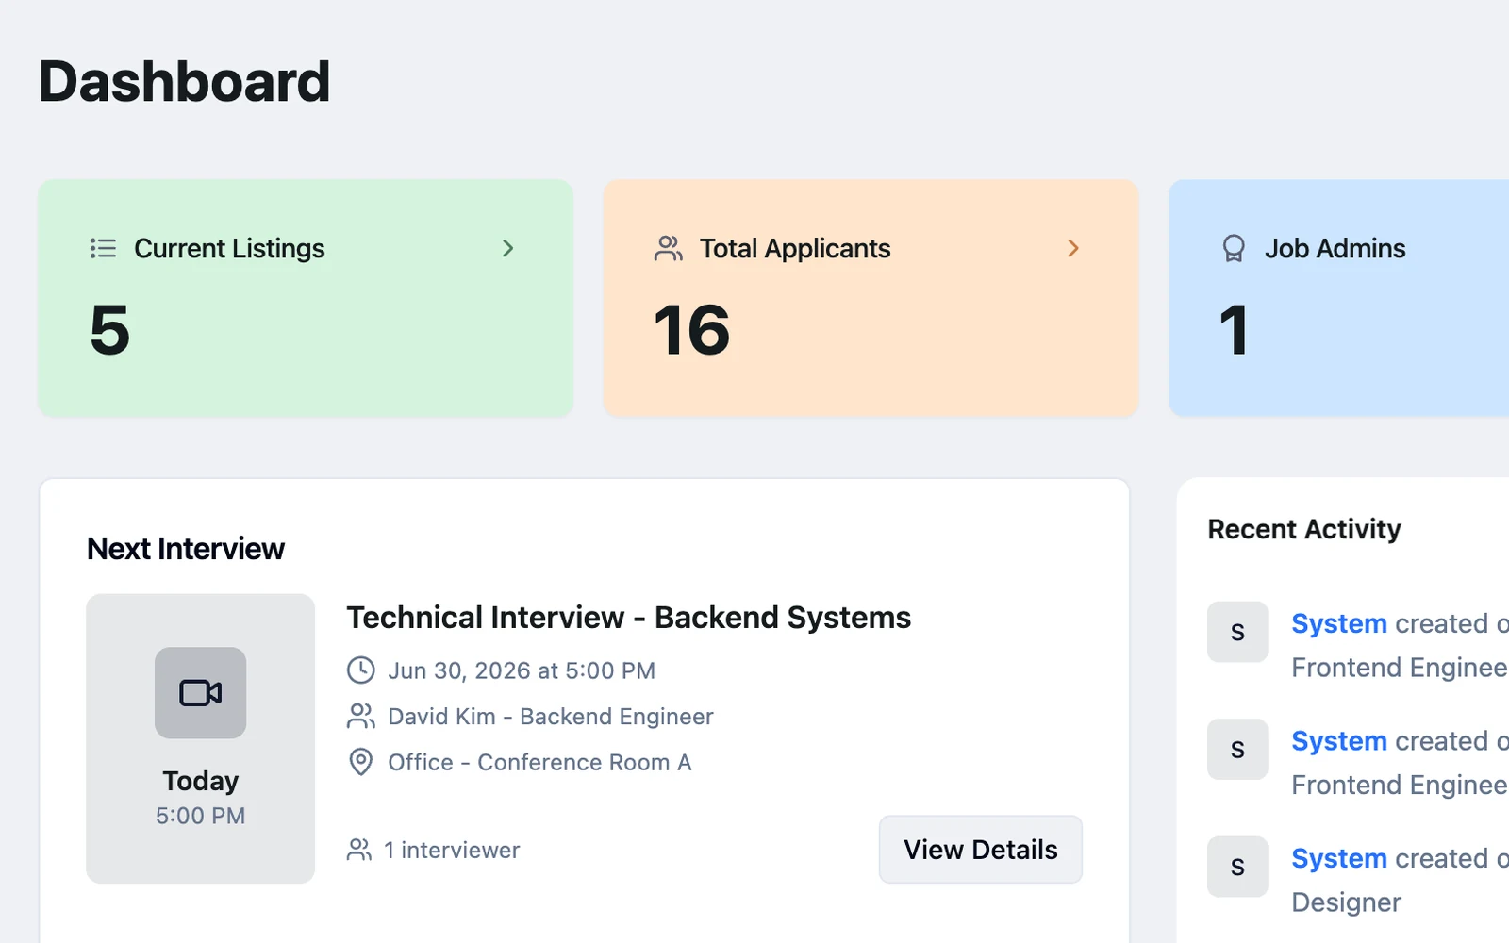The height and width of the screenshot is (943, 1509).
Task: Click the Today 5:00 PM interview tile
Action: [x=201, y=738]
